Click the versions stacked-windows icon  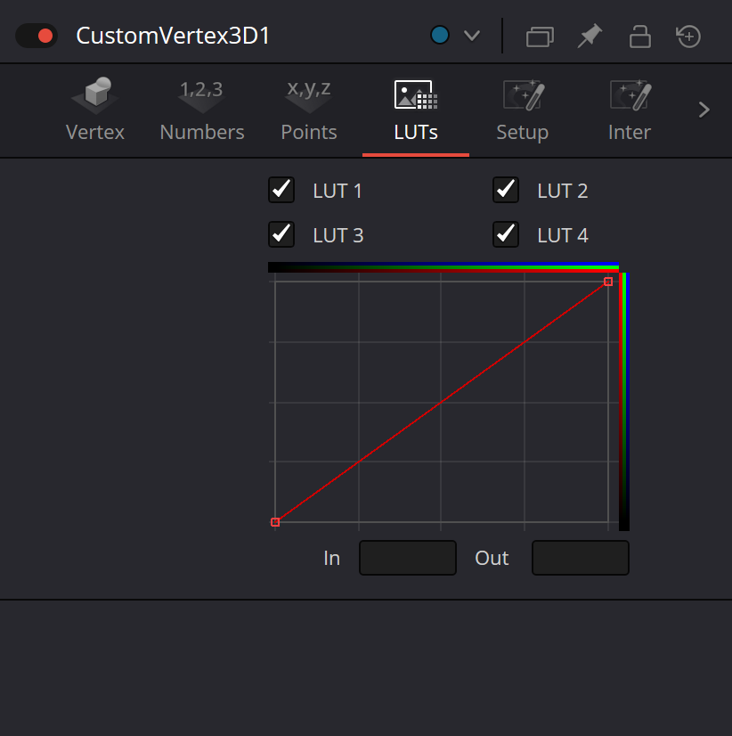(x=540, y=37)
